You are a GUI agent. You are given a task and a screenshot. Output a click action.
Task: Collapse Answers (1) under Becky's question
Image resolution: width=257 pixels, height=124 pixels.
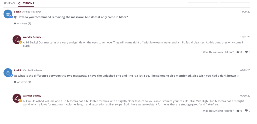[23, 23]
